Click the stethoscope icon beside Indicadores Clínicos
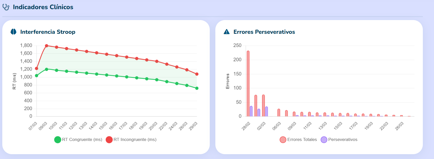The width and height of the screenshot is (434, 159). (6, 7)
